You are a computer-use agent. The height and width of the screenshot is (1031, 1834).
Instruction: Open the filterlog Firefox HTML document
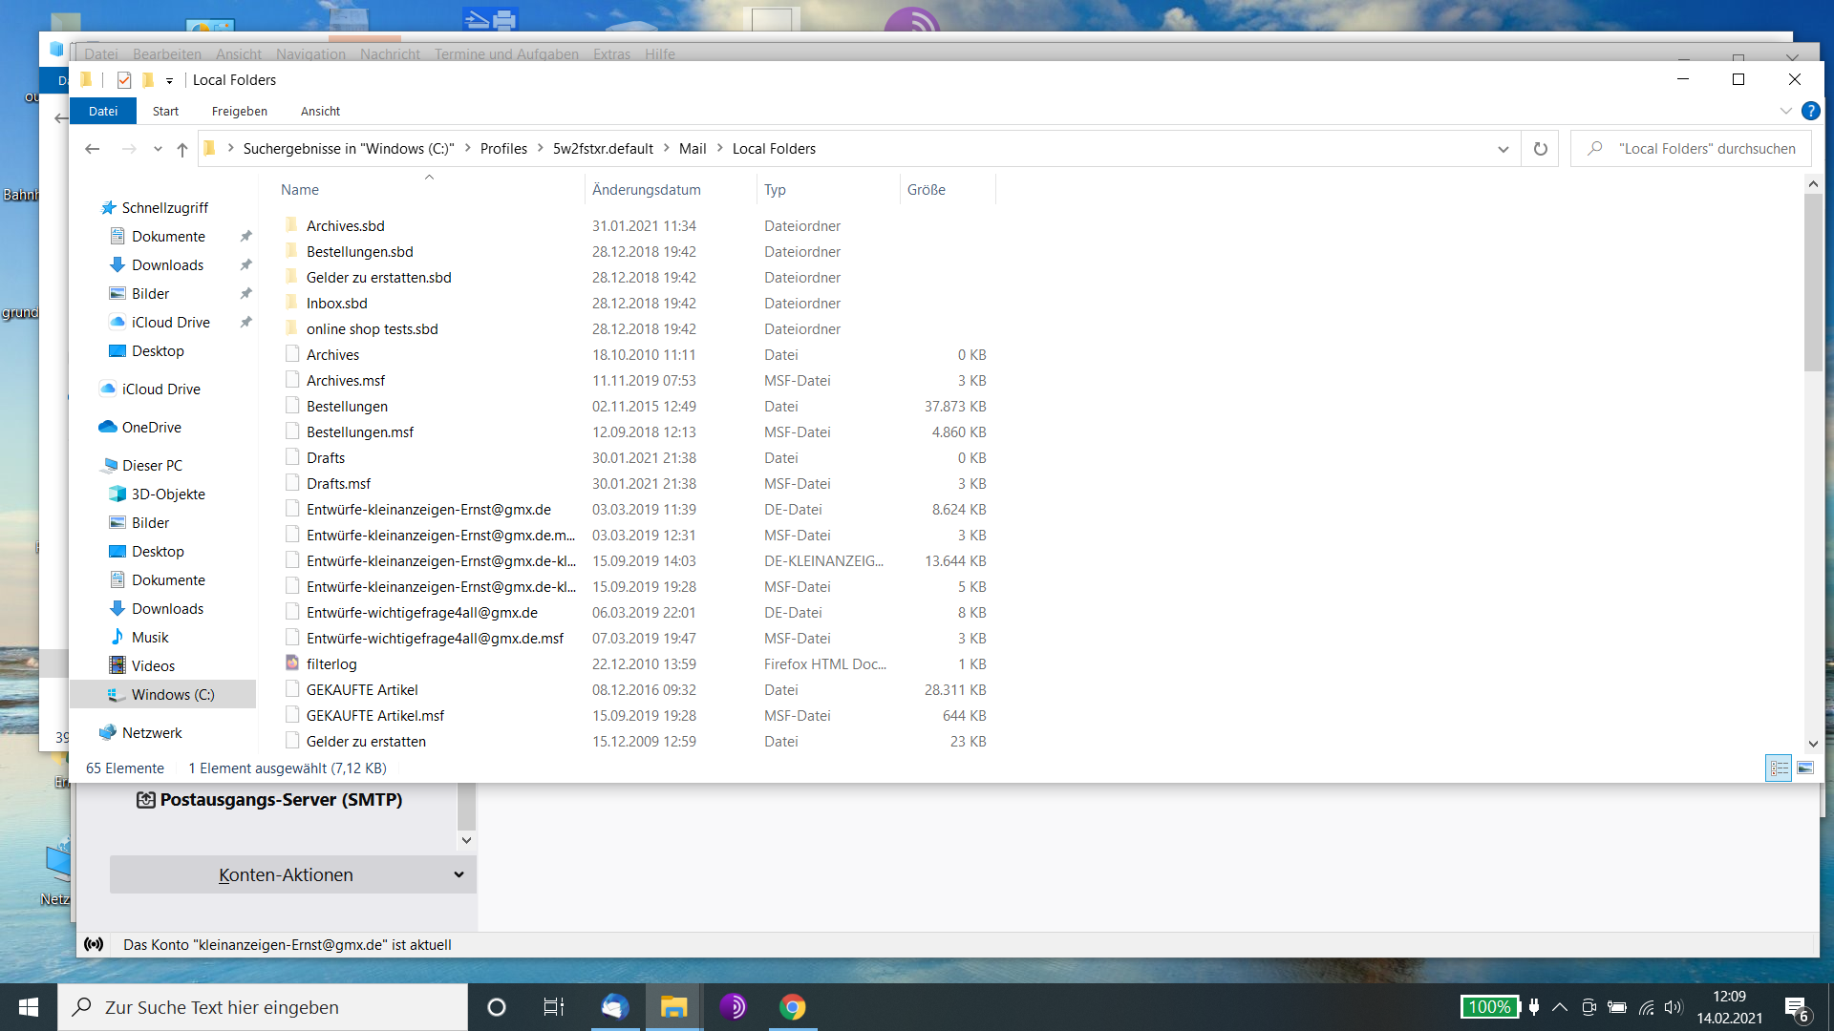pyautogui.click(x=331, y=663)
